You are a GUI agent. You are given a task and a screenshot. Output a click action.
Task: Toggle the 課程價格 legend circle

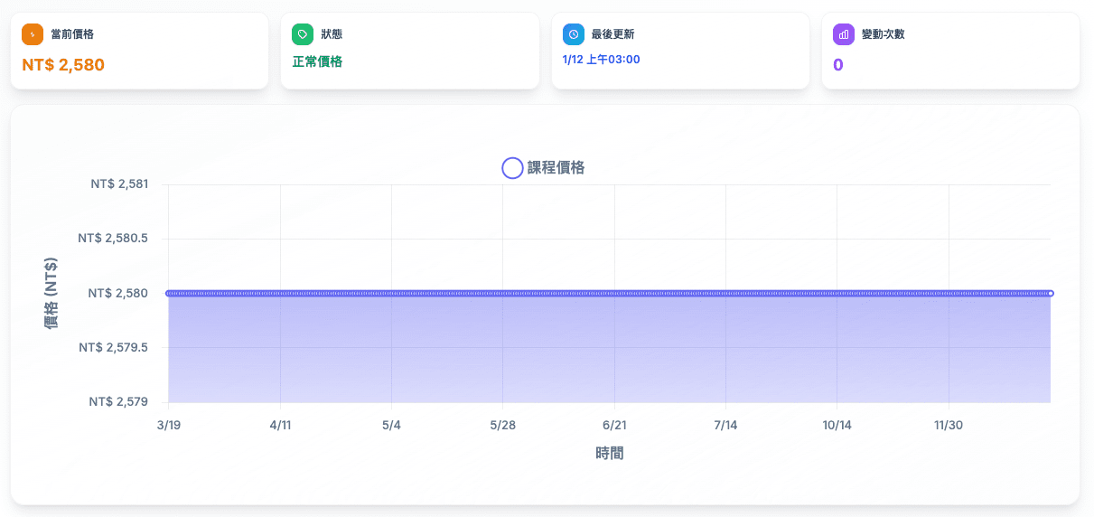512,168
